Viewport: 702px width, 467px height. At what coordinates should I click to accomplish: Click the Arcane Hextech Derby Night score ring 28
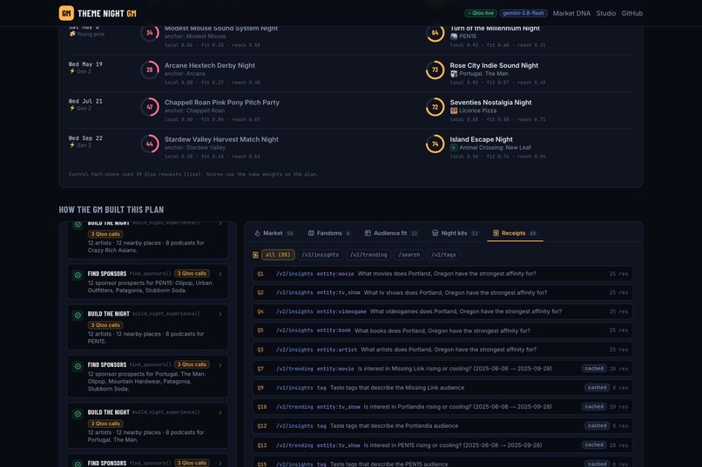[150, 70]
